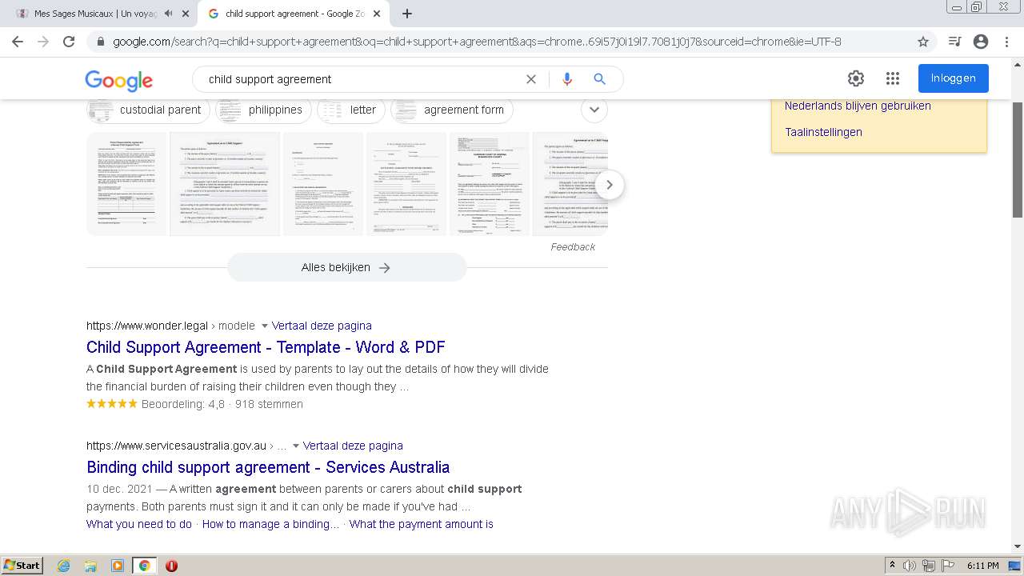1024x576 pixels.
Task: Click Vertaal deze pagina for servicesaustralia
Action: coord(353,446)
